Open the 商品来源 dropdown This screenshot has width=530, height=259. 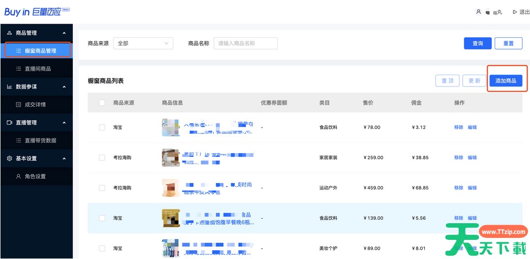(x=143, y=43)
